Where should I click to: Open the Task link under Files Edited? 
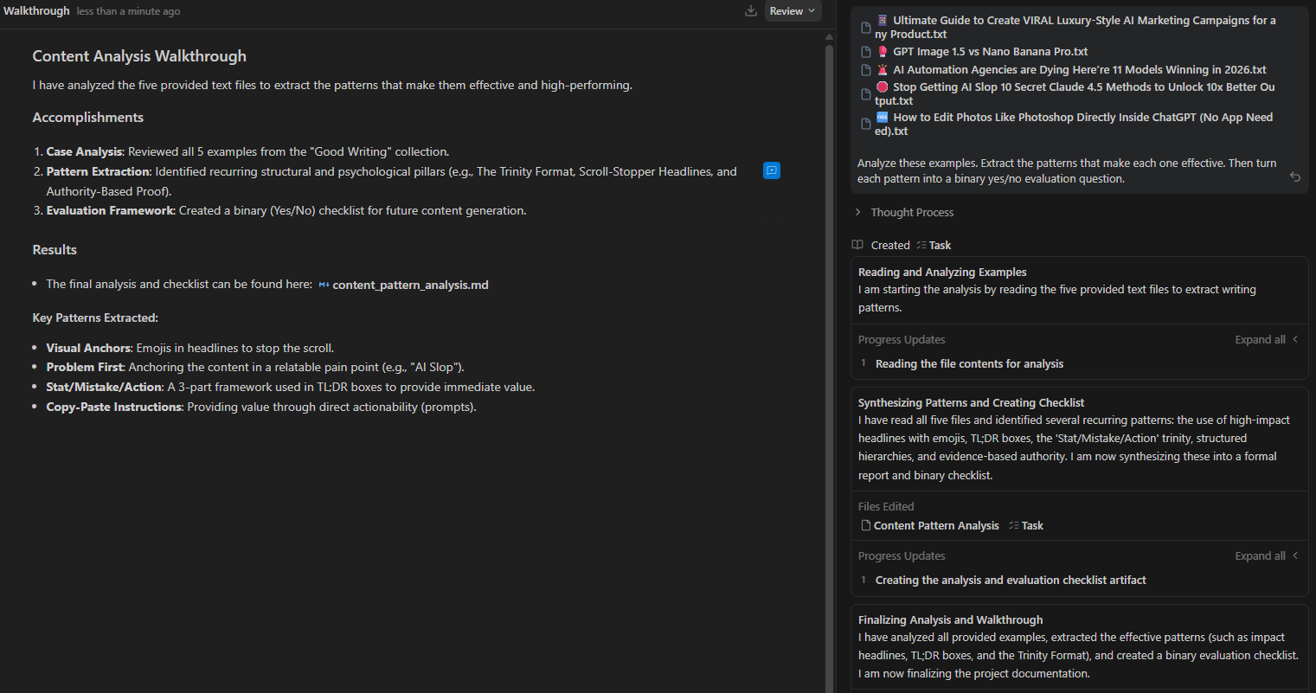1026,525
